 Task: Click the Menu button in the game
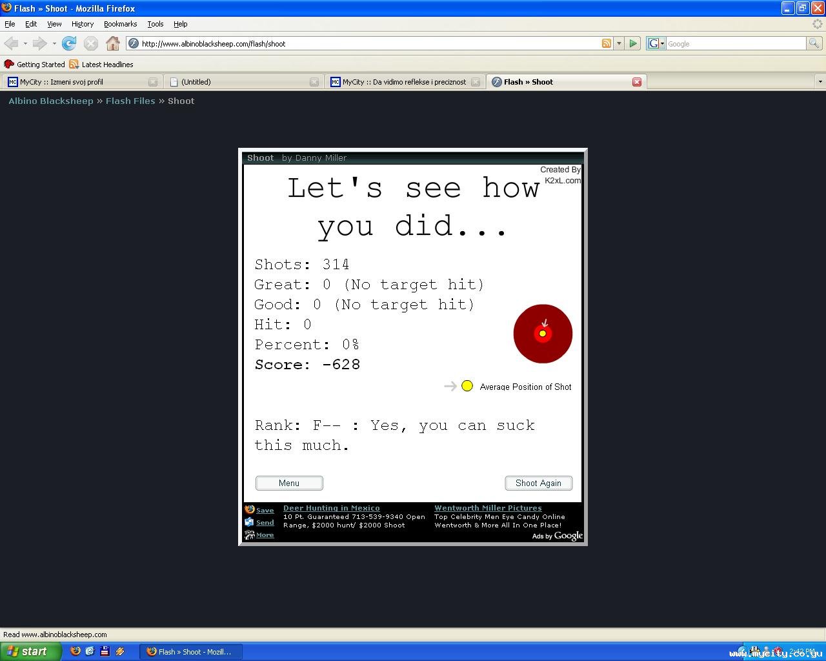pos(289,483)
